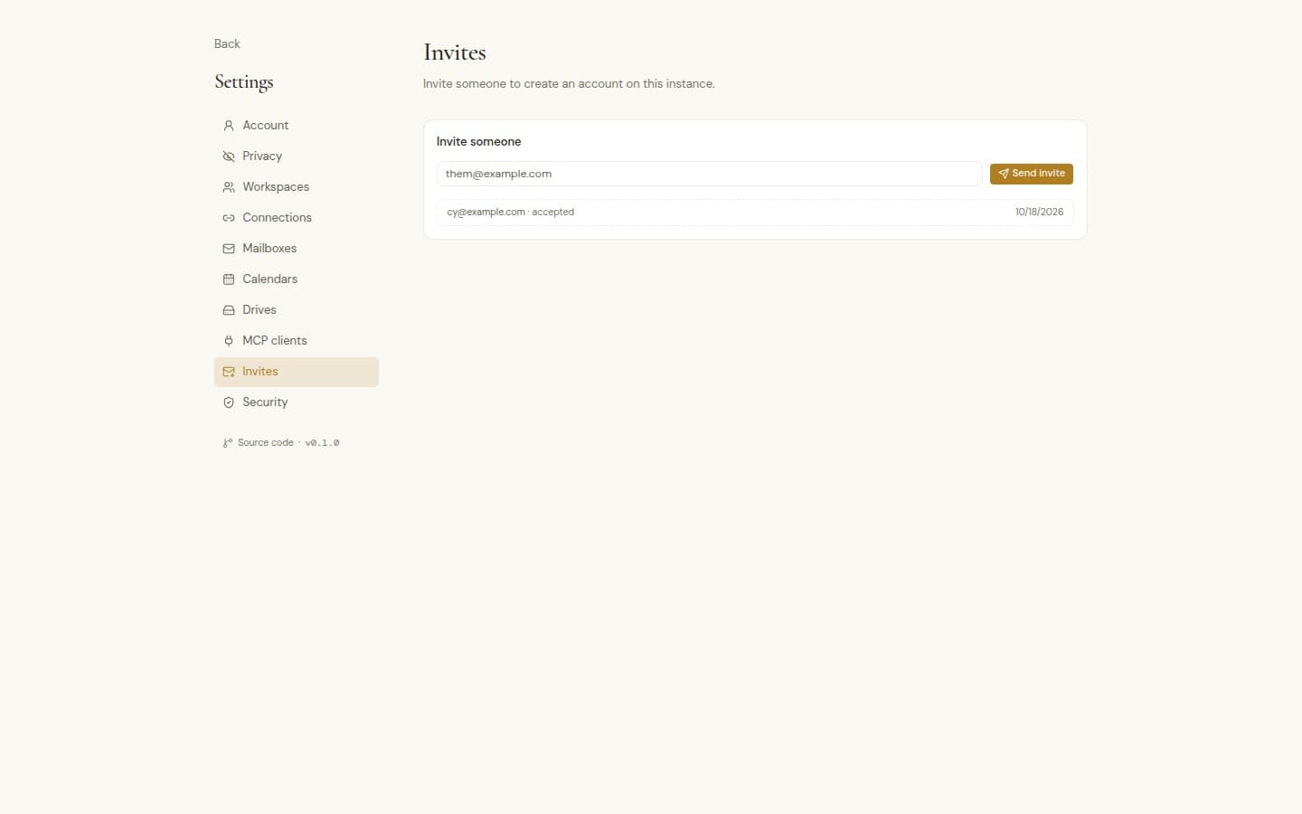Select the Invites menu label
This screenshot has width=1302, height=814.
tap(260, 372)
